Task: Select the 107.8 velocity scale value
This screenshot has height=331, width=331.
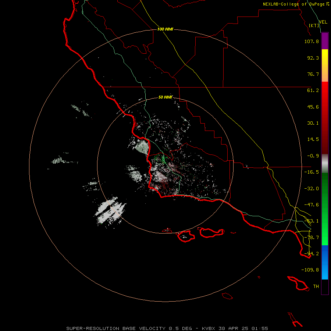Action: click(312, 41)
